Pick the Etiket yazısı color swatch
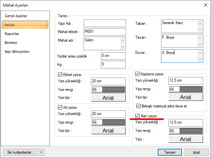 (x=109, y=90)
